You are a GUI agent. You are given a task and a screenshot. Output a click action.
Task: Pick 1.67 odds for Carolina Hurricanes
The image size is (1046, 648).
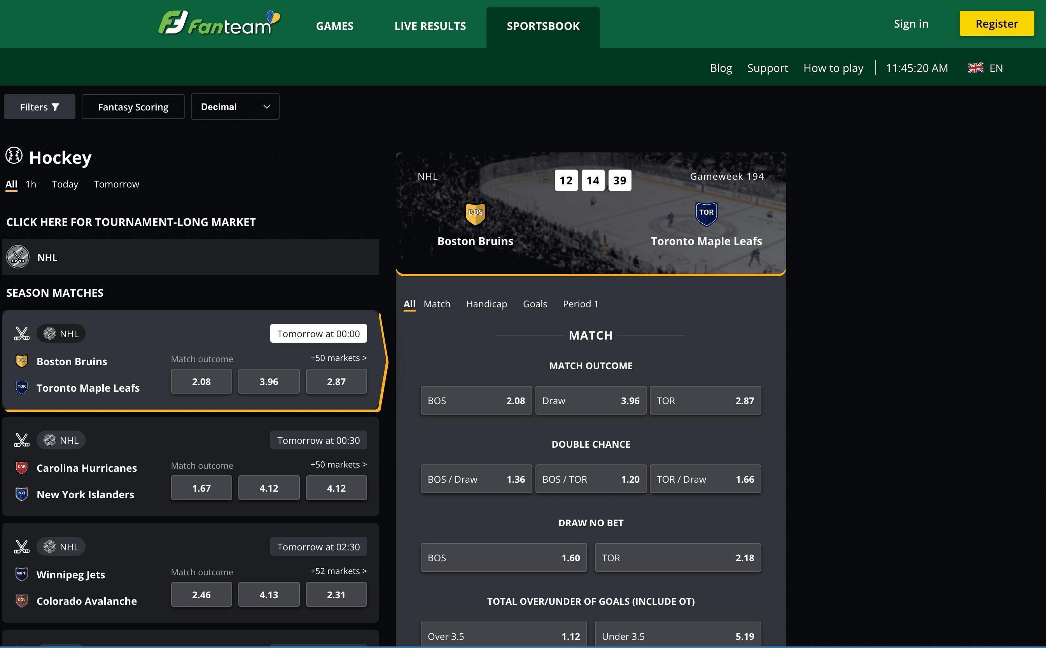(x=201, y=488)
